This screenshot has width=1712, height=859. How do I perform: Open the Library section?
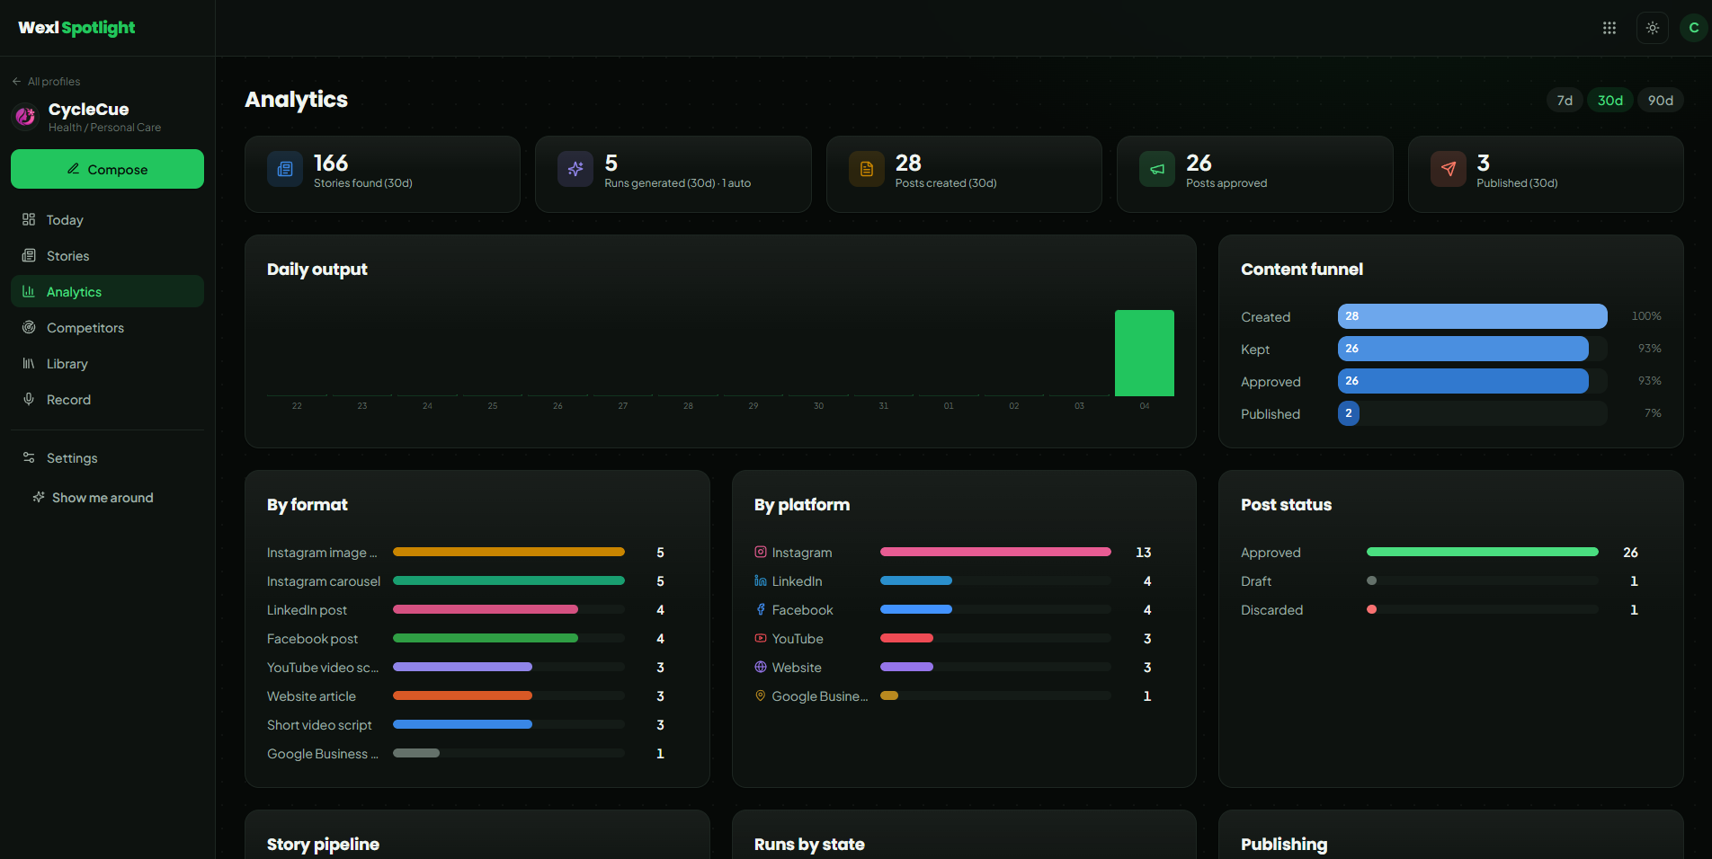click(x=107, y=363)
